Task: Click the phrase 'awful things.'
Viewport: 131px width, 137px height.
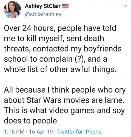Action: pyautogui.click(x=93, y=69)
